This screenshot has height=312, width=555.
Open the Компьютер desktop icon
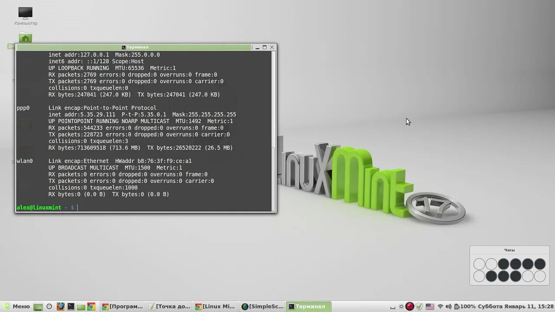(25, 16)
